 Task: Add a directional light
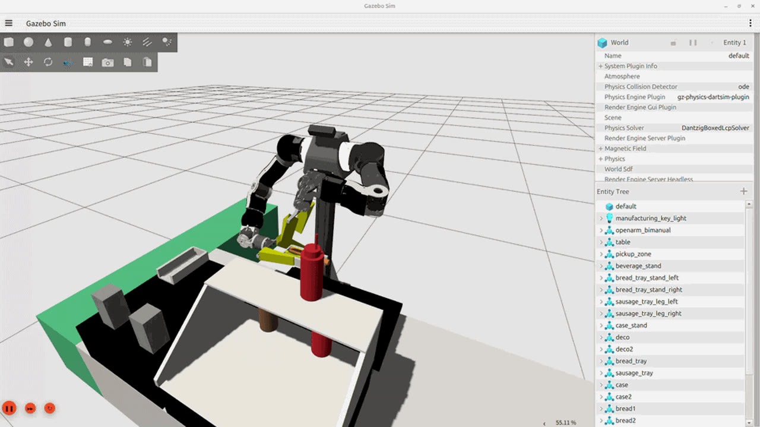(147, 42)
